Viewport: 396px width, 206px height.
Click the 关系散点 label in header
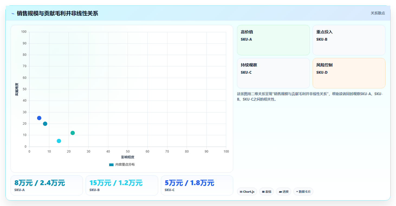click(x=378, y=13)
